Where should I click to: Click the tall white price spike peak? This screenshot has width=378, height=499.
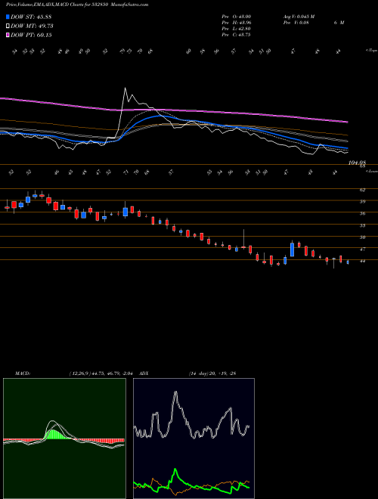coord(125,88)
